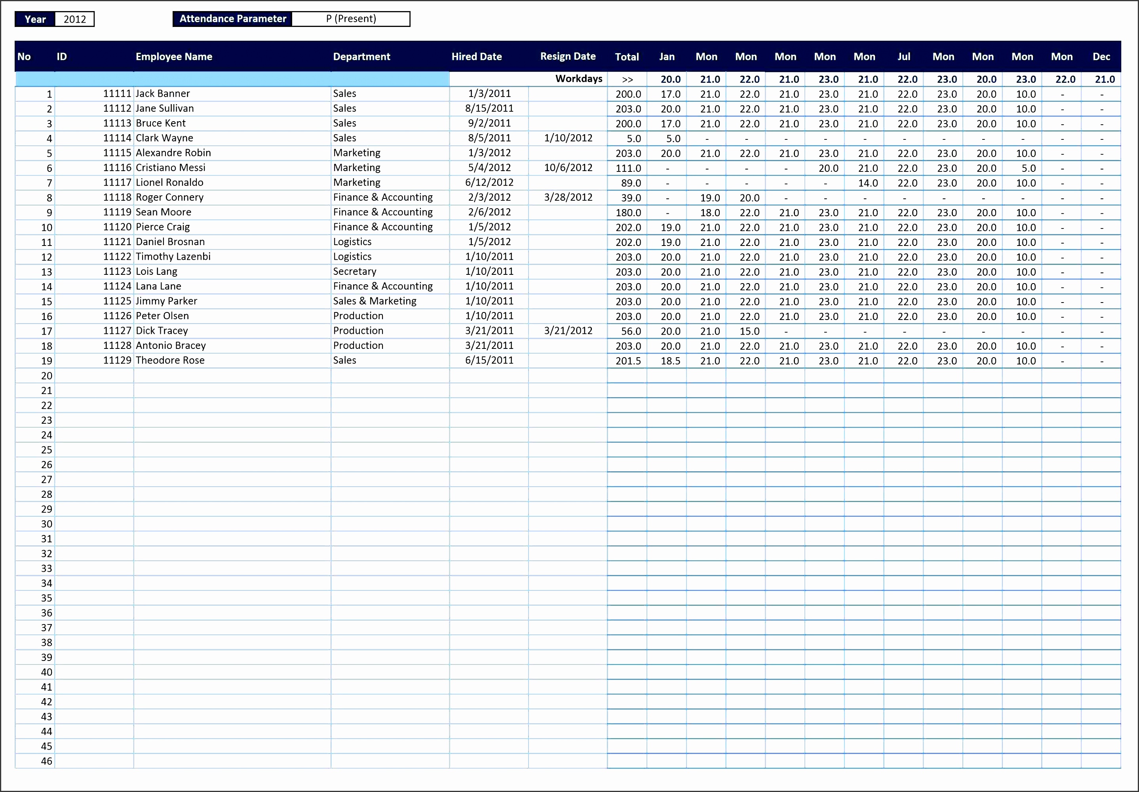Select the Year input showing 2012
The height and width of the screenshot is (792, 1139).
74,19
